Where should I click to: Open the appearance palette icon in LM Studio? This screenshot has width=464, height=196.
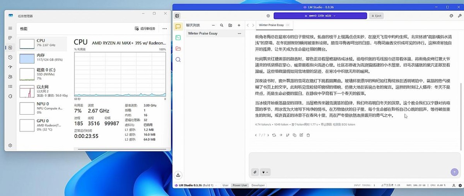[x=451, y=16]
